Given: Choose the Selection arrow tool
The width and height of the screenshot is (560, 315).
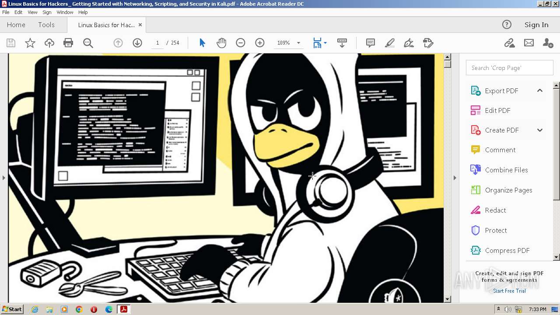Looking at the screenshot, I should click(x=202, y=43).
